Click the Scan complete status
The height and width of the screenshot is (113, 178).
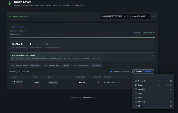coord(149,33)
